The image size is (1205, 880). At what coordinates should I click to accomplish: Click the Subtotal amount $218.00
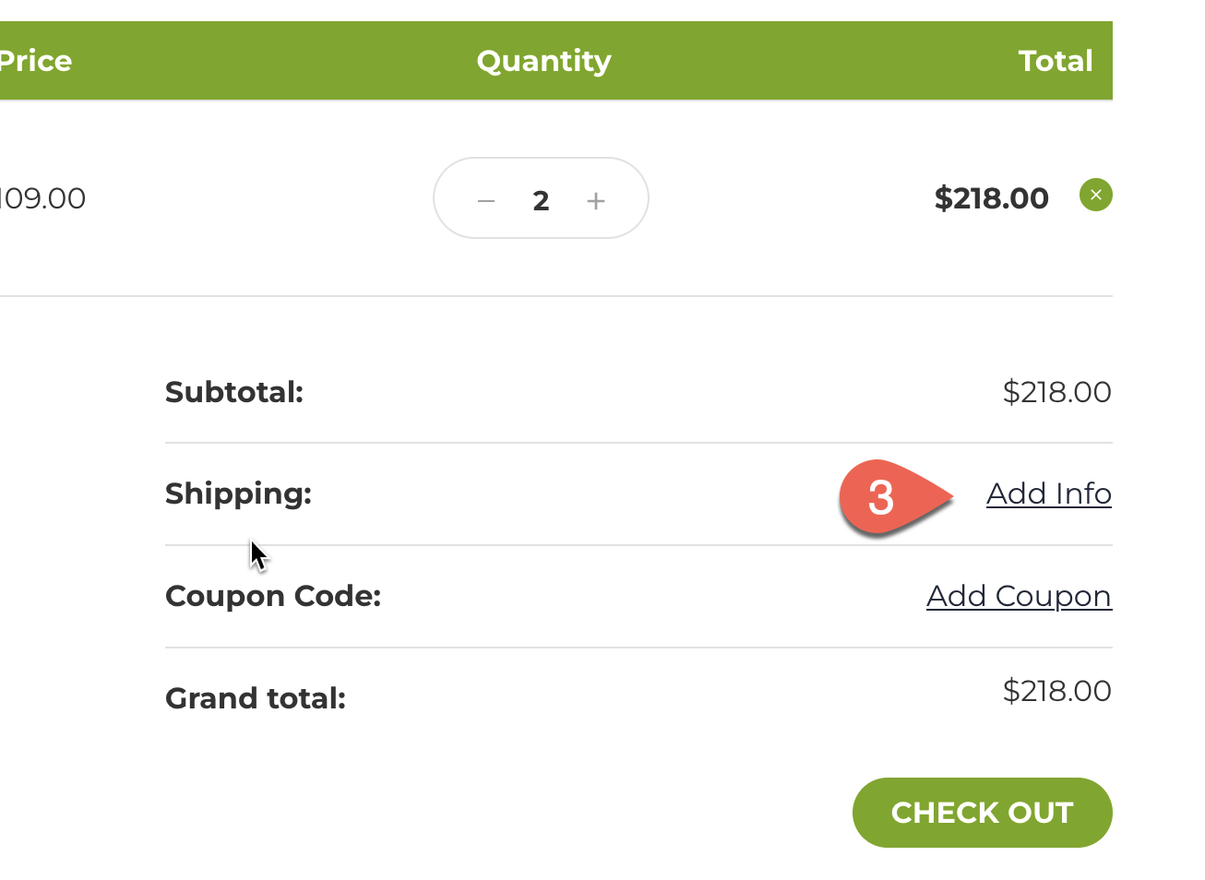(x=1056, y=392)
